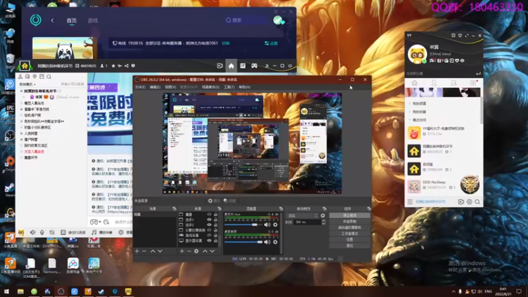The image size is (528, 297).
Task: Open the mode dropdown in YY channel sidebar
Action: point(28,84)
